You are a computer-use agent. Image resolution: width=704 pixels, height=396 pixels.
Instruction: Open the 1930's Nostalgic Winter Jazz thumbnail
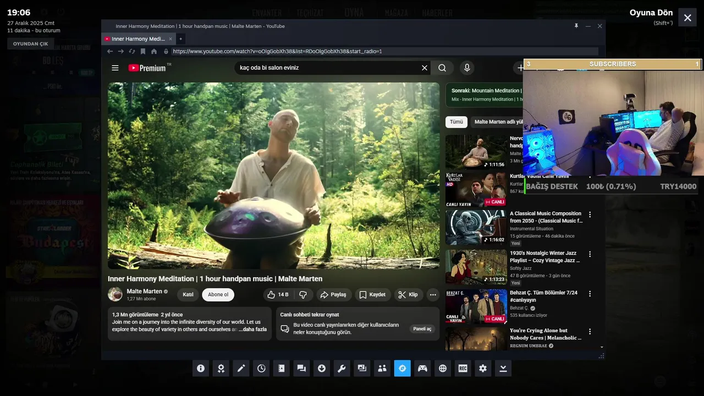pyautogui.click(x=476, y=267)
